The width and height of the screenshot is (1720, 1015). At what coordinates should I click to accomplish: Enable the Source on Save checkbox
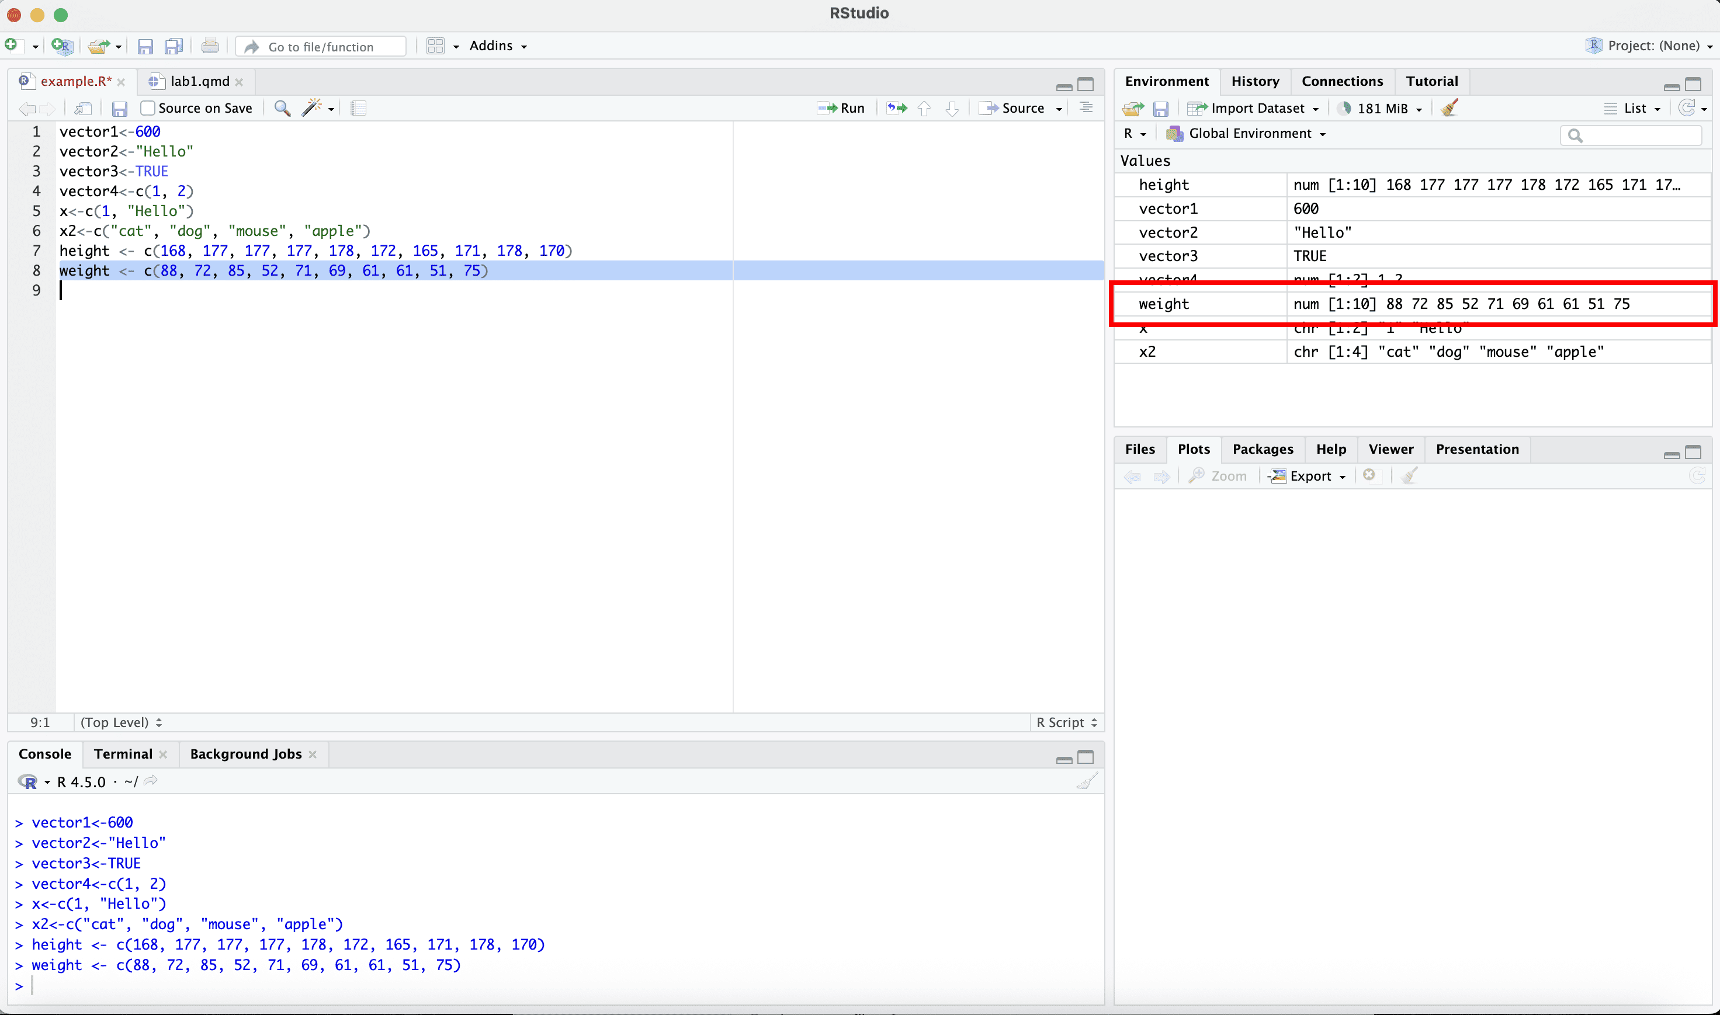click(148, 108)
